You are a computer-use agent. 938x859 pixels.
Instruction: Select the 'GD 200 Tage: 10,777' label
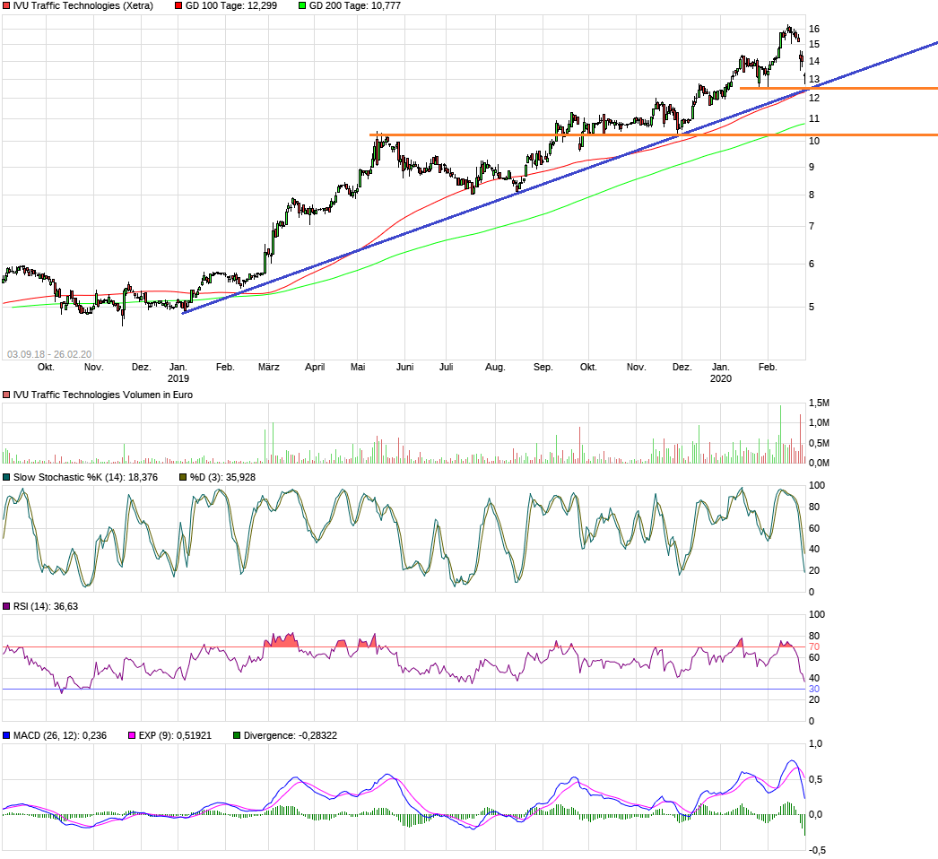355,5
